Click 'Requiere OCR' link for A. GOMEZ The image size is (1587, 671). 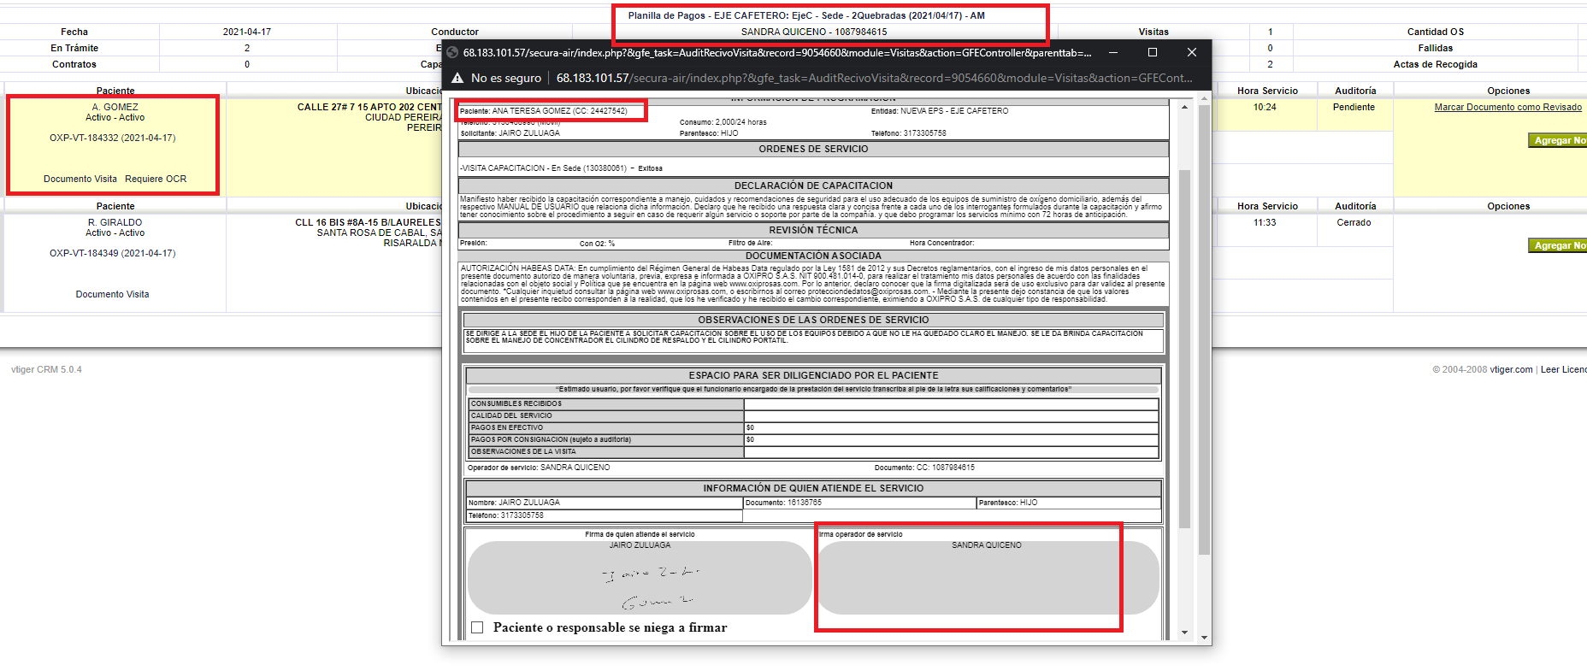(x=156, y=179)
